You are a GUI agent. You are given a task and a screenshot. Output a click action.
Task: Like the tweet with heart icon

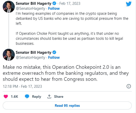pos(6,96)
